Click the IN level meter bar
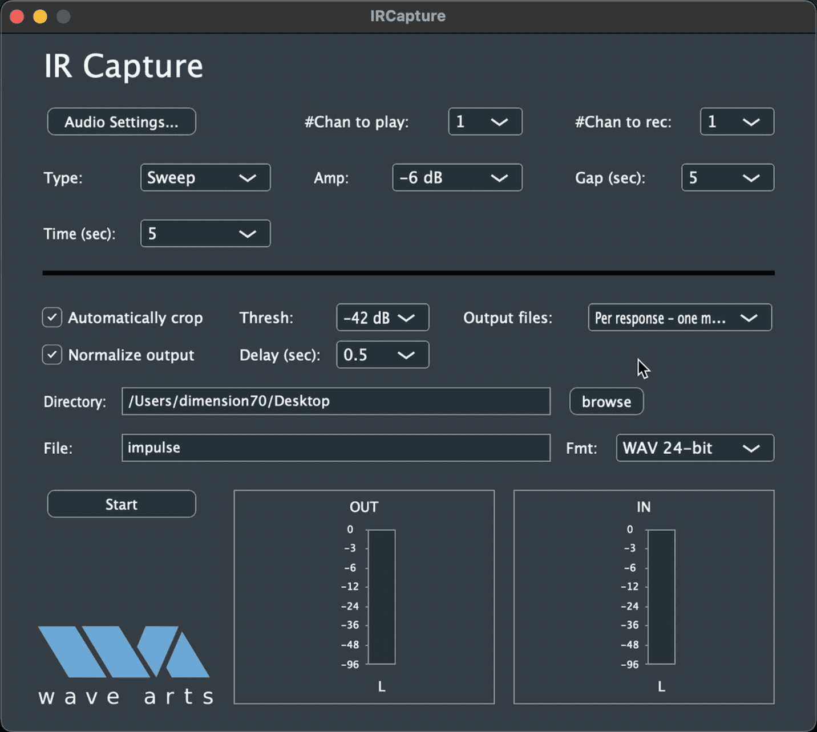 pyautogui.click(x=661, y=597)
